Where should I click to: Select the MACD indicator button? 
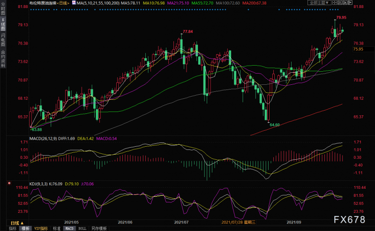point(69,228)
